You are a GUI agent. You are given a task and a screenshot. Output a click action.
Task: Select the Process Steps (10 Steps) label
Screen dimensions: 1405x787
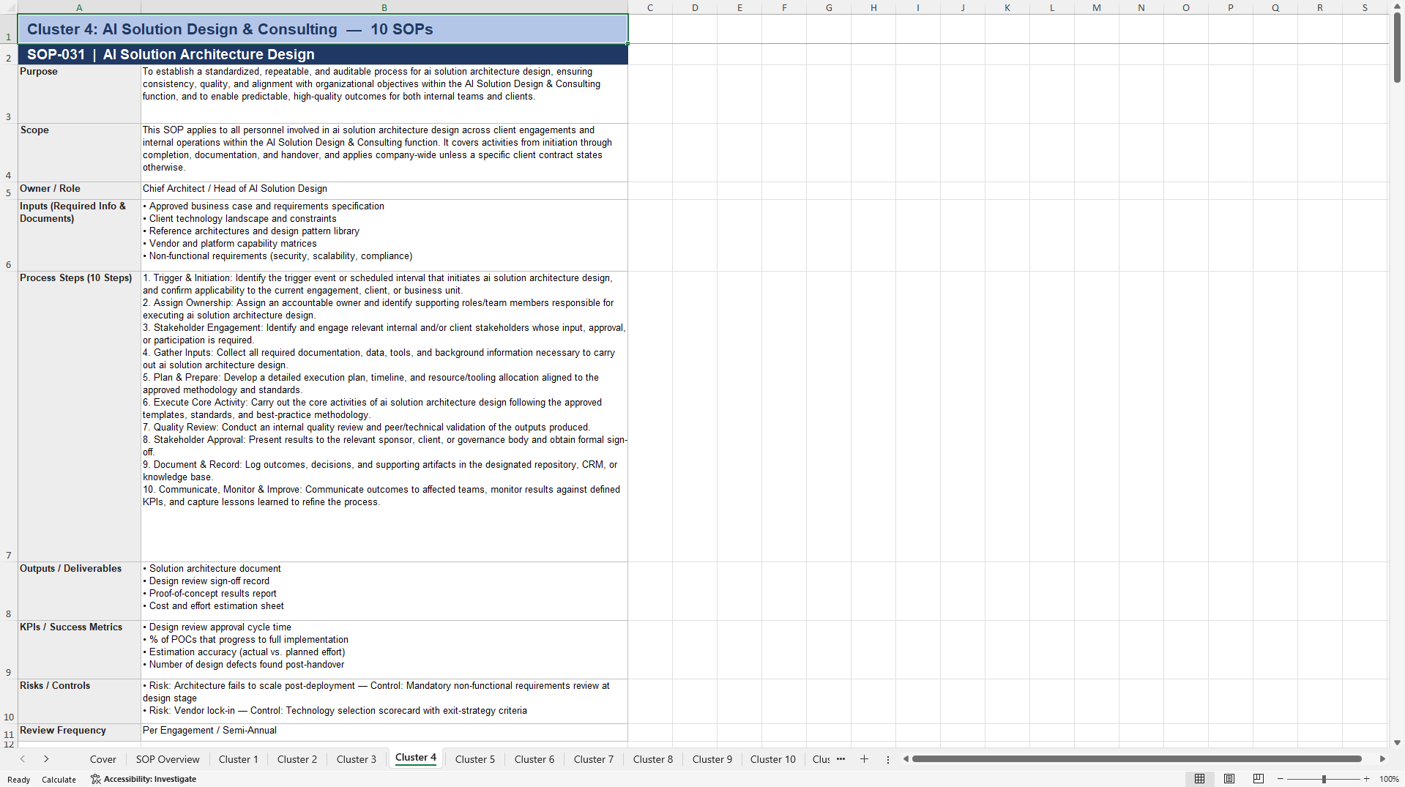pyautogui.click(x=79, y=417)
